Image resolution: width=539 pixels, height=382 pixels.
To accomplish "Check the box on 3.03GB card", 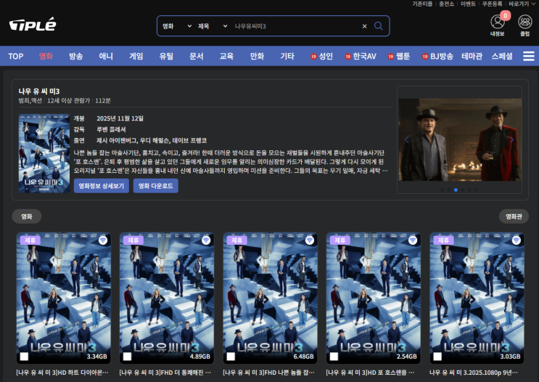I will click(437, 357).
